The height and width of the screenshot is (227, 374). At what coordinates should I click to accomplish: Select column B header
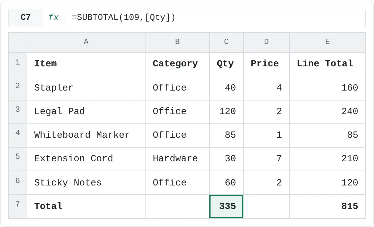pos(177,42)
